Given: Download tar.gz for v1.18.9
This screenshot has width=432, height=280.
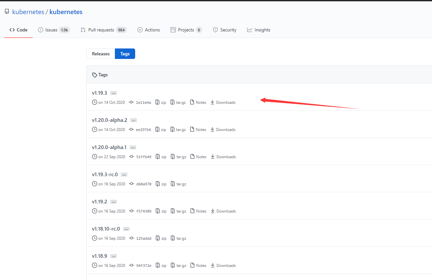Looking at the screenshot, I should (178, 266).
